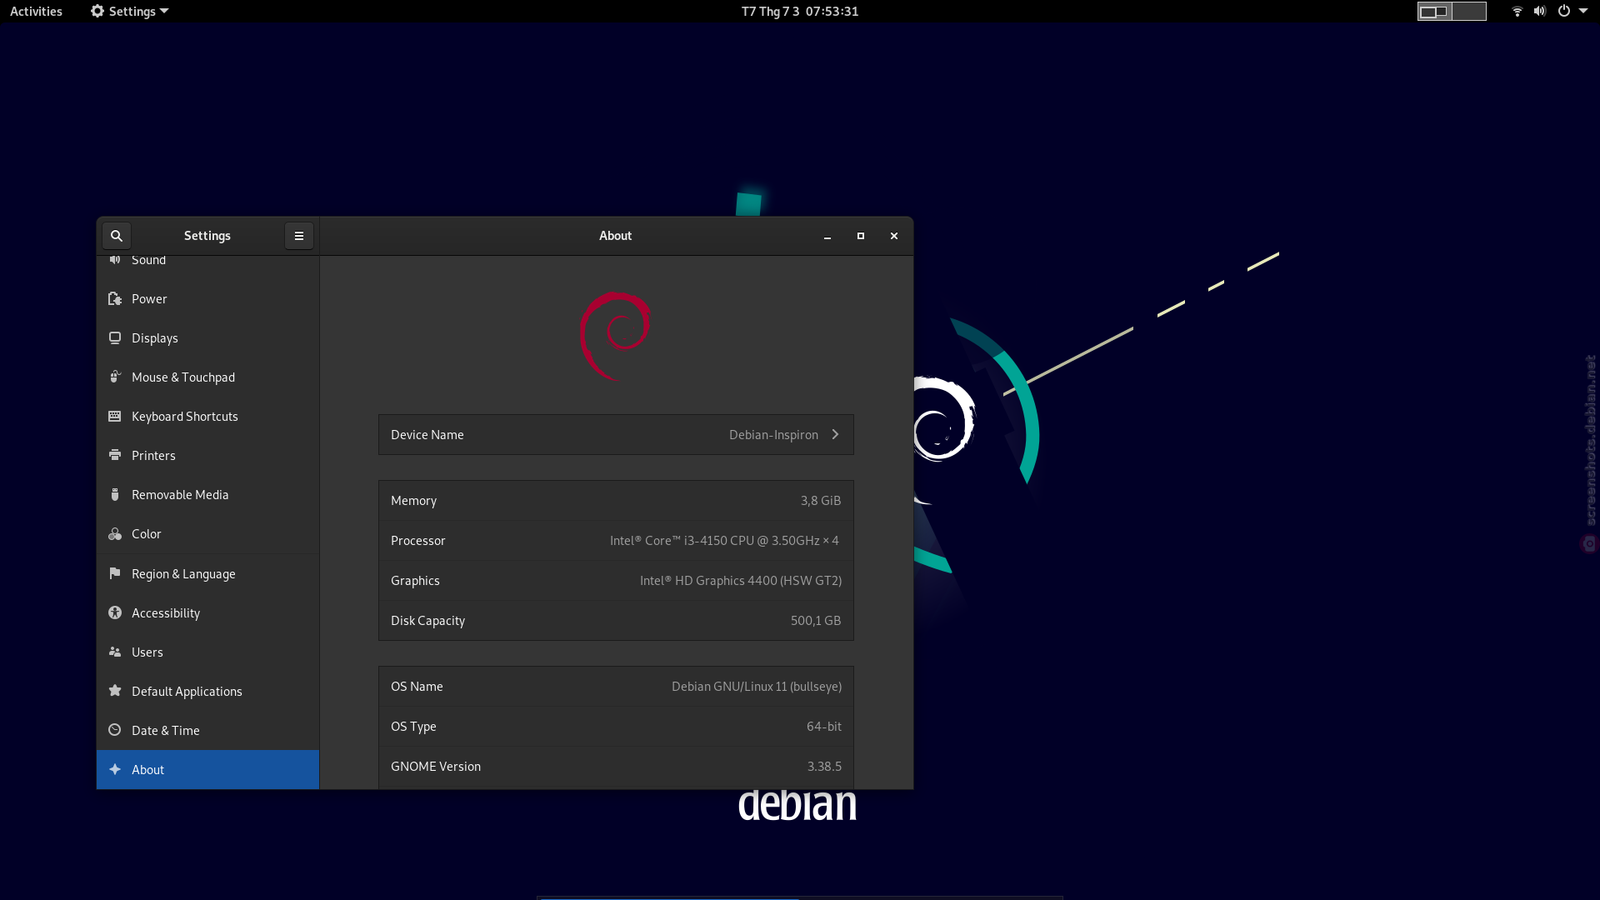1600x900 pixels.
Task: Select the About panel entry
Action: 207,769
